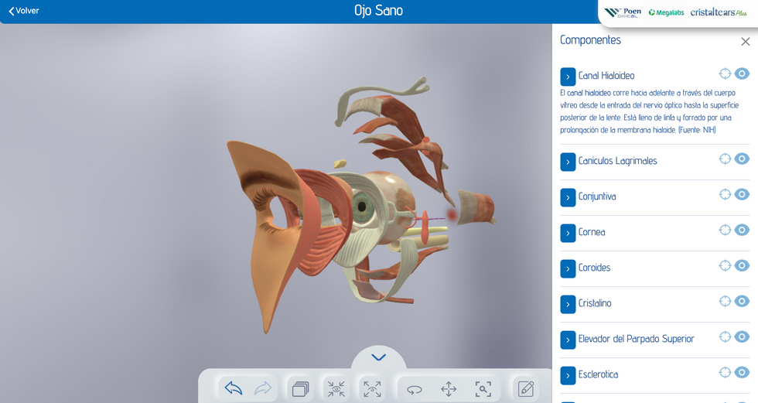Open the cristaltears Plus logo link
This screenshot has width=758, height=403.
pos(719,12)
